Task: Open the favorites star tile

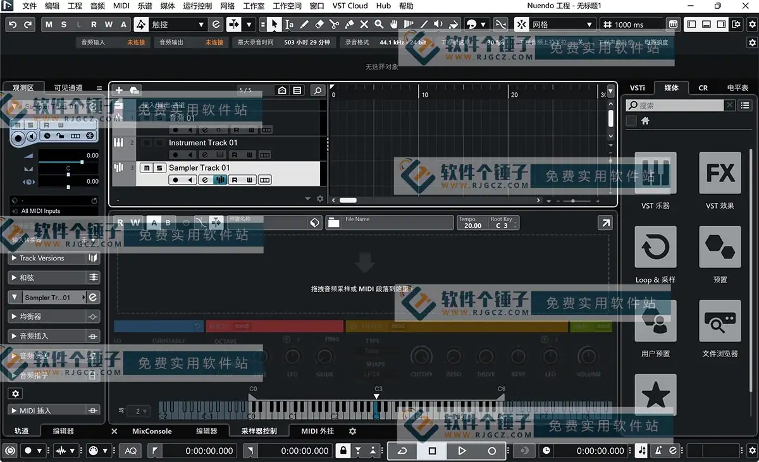Action: click(x=655, y=395)
